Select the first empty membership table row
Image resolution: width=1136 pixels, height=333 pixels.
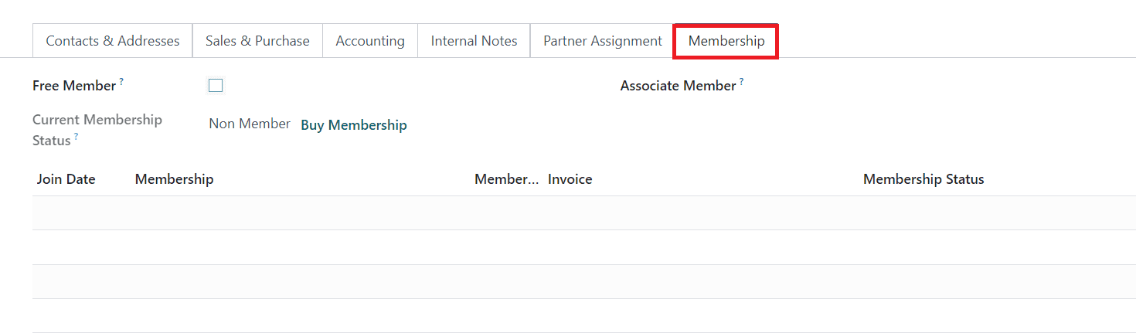tap(541, 213)
